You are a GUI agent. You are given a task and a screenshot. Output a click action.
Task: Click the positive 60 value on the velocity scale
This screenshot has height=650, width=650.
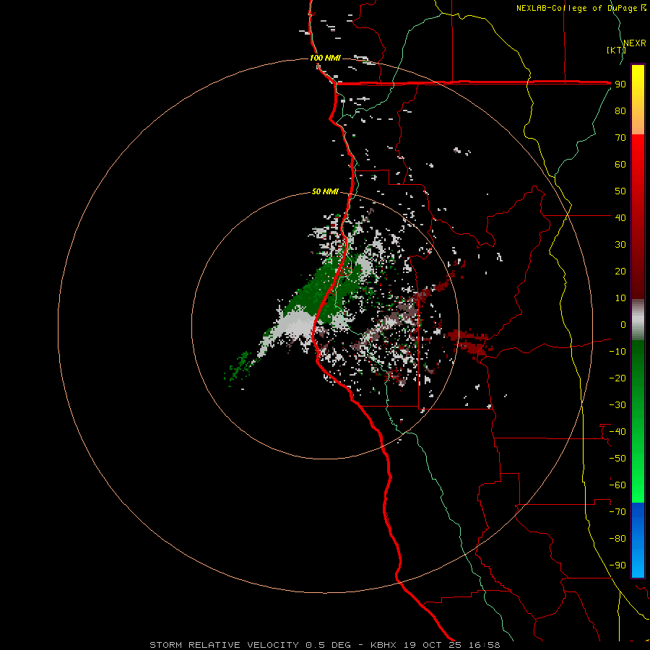tap(620, 164)
